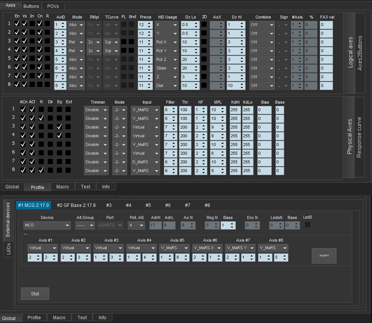Open the POVs tab

53,6
